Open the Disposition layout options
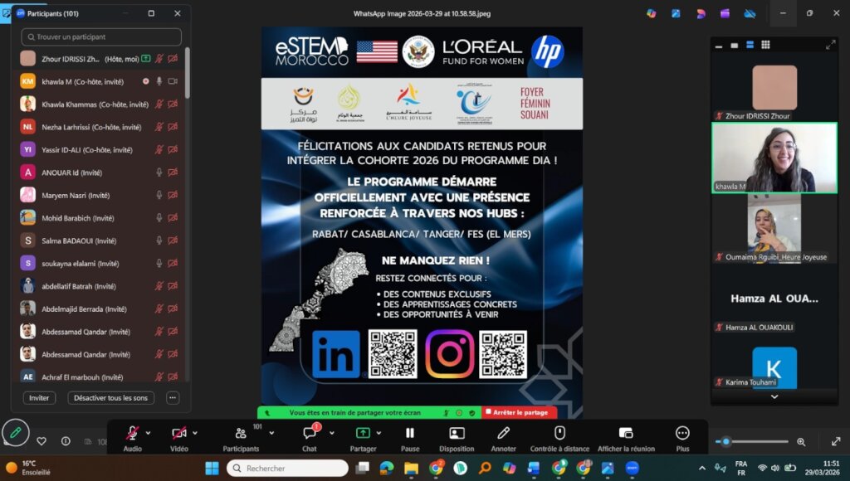850x481 pixels. tap(457, 438)
